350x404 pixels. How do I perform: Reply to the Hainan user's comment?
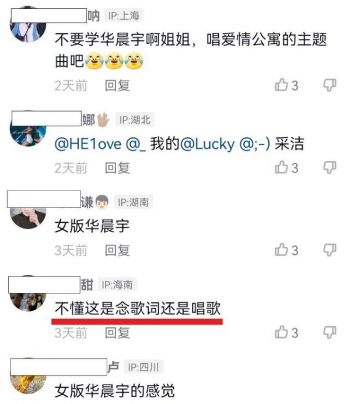pos(117,333)
